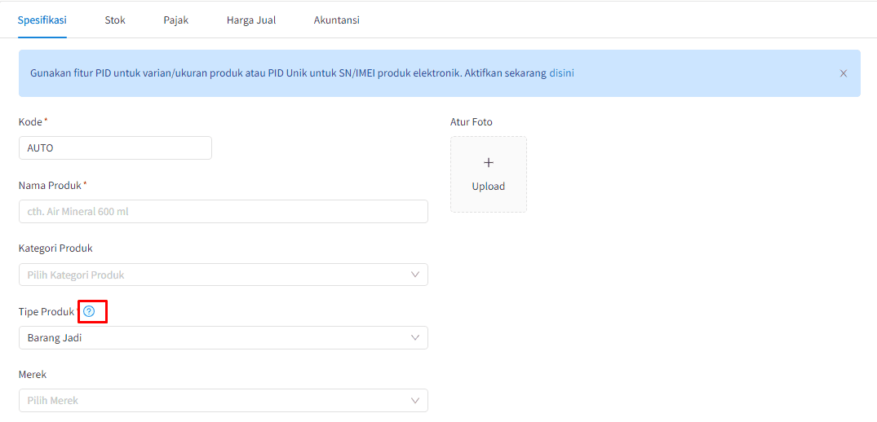
Task: Click the Spesifikasi tab
Action: coord(42,20)
